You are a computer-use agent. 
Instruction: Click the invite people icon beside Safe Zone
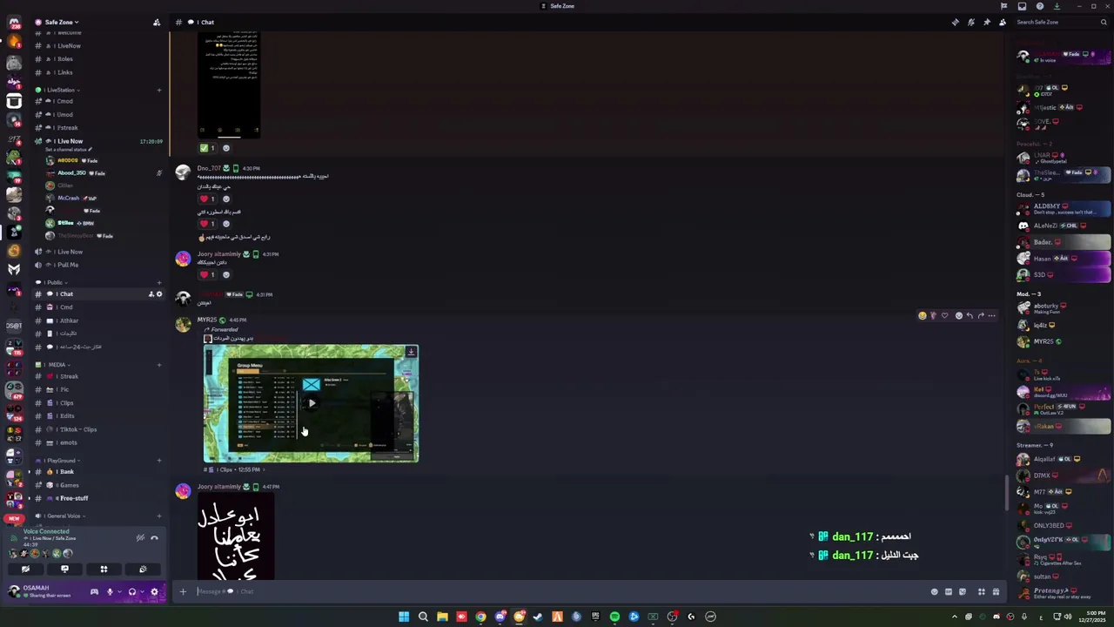coord(157,22)
